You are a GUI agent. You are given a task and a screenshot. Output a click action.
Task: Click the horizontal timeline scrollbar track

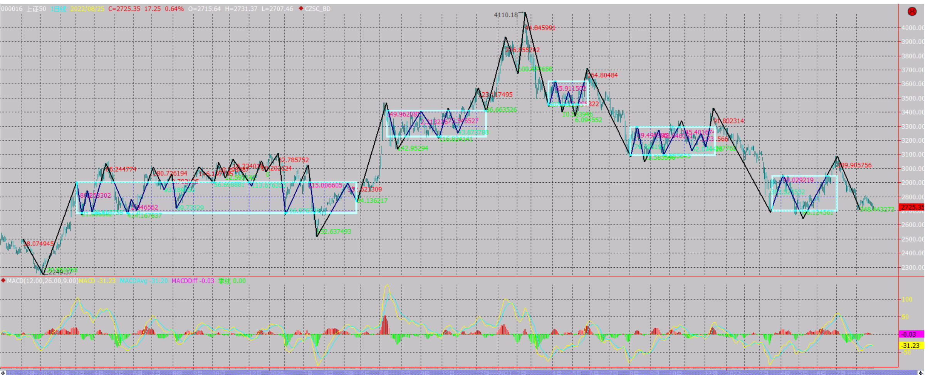tap(462, 372)
